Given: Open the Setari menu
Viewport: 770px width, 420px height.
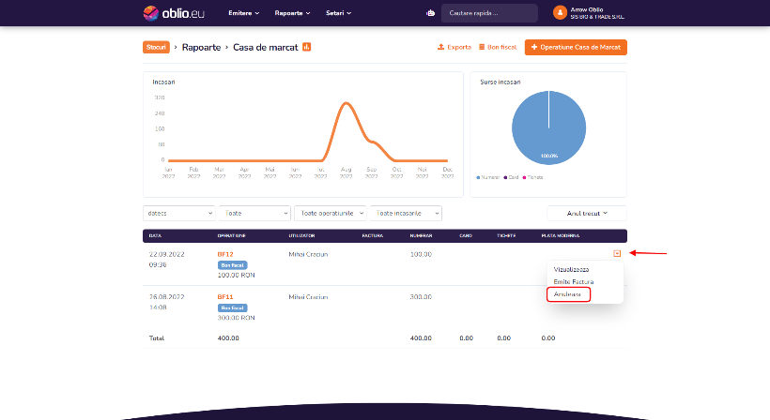Looking at the screenshot, I should (338, 13).
